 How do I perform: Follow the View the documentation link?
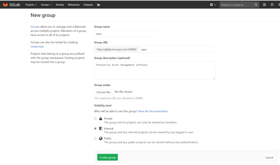click(153, 111)
